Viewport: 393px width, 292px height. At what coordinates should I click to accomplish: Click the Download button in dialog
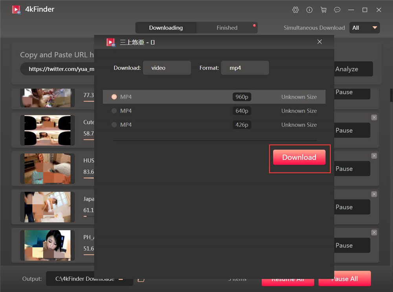299,157
